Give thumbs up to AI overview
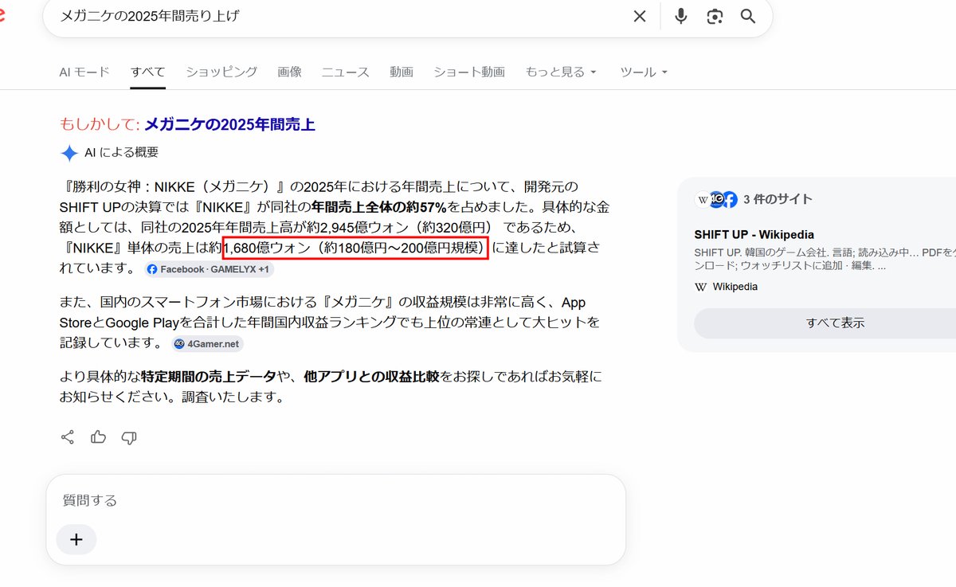This screenshot has height=587, width=956. point(98,437)
